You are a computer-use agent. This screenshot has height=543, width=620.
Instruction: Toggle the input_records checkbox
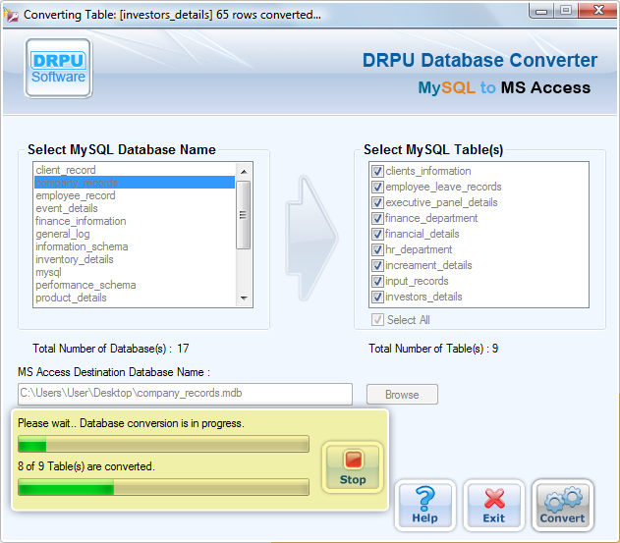tap(377, 281)
